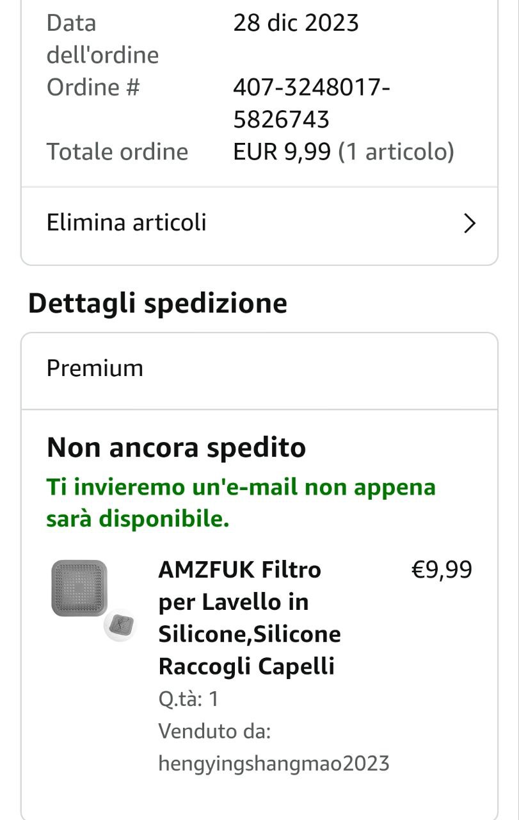Tap the "Elimina articoli" text label
519x820 pixels.
(x=127, y=222)
